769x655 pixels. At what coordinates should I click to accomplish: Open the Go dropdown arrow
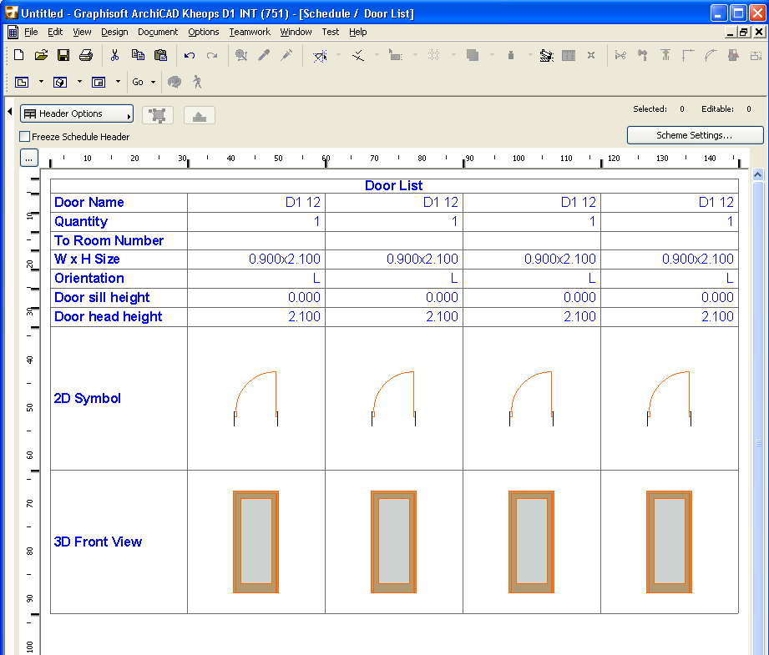click(153, 82)
